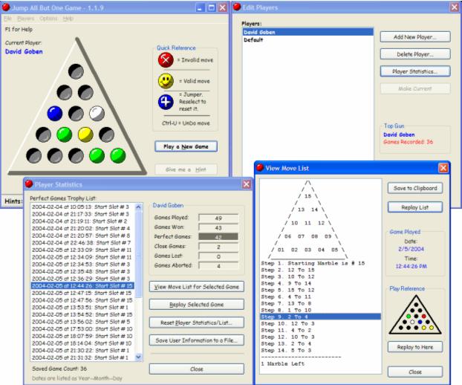This screenshot has height=385, width=462.
Task: Select the Default player in the list
Action: [256, 40]
